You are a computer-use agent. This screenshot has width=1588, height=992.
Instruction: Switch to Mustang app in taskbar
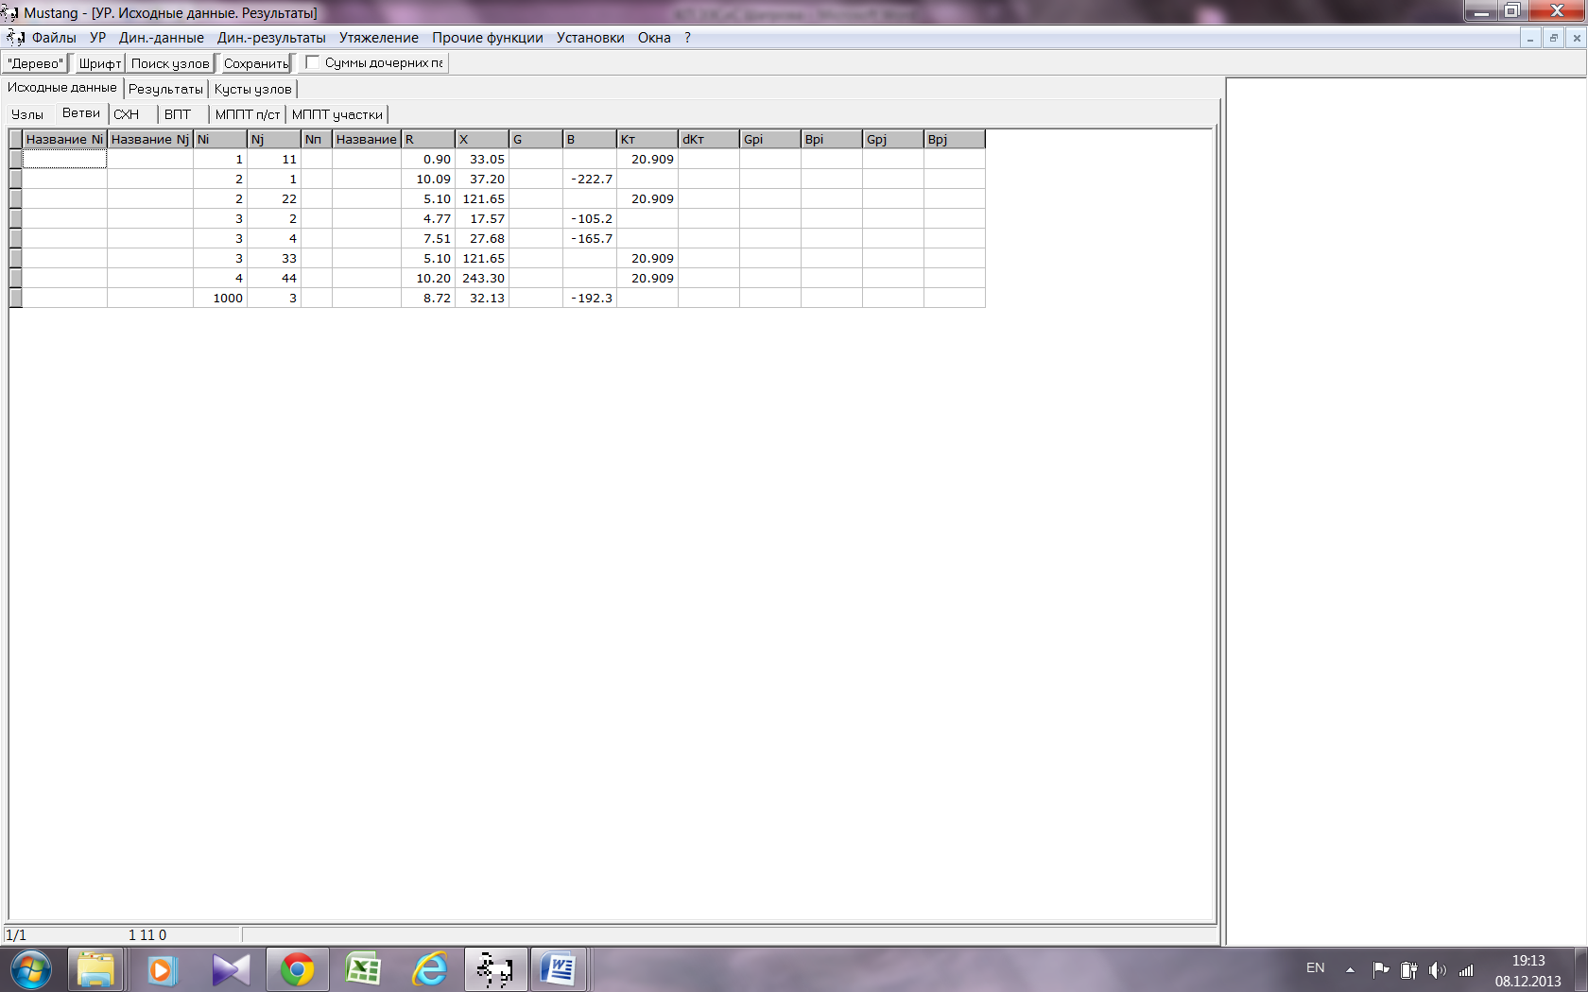pyautogui.click(x=494, y=969)
